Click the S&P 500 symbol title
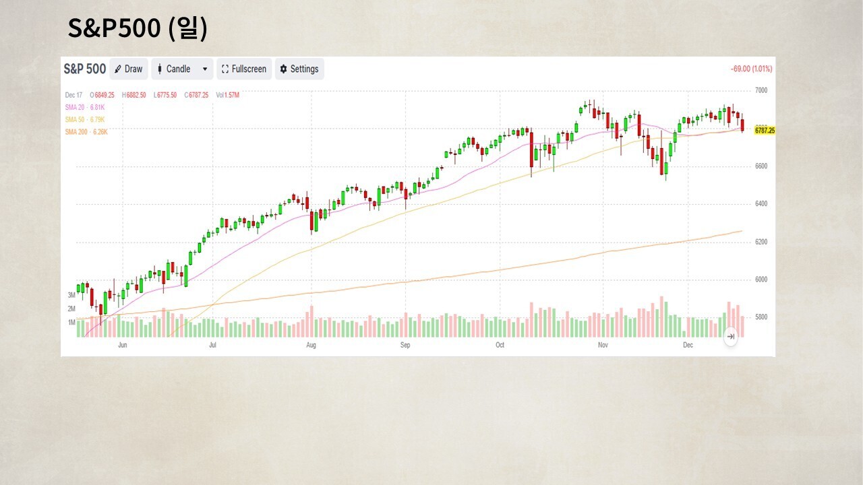This screenshot has height=485, width=863. (x=85, y=69)
